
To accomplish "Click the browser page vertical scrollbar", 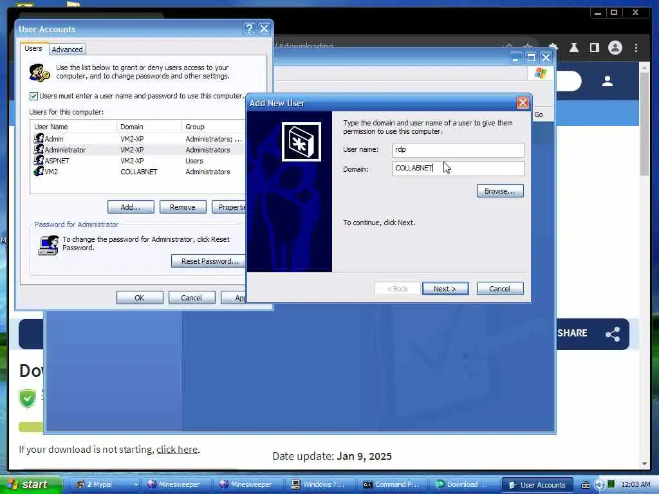I will coord(645,125).
